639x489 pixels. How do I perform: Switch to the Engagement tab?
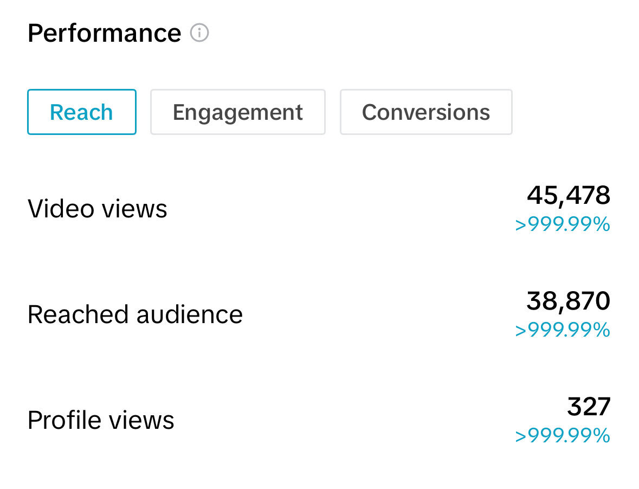point(237,112)
